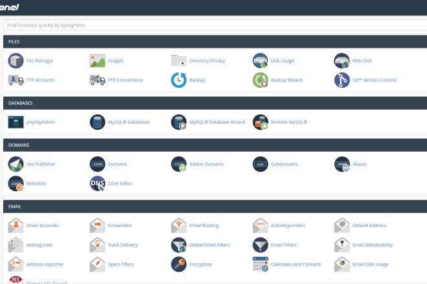Open the DNS Zone Editor icon
This screenshot has width=427, height=284.
click(x=98, y=183)
